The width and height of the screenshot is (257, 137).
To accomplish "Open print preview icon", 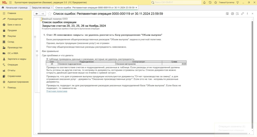I will coord(237,14).
